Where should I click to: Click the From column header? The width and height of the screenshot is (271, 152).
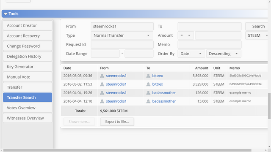(x=104, y=68)
